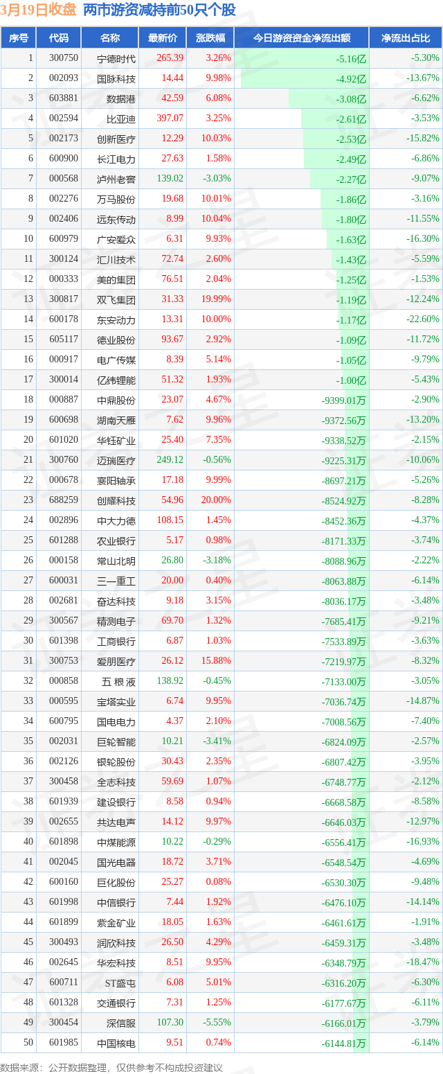Select the 中国核电 stock name
This screenshot has height=1074, width=443.
[116, 1043]
